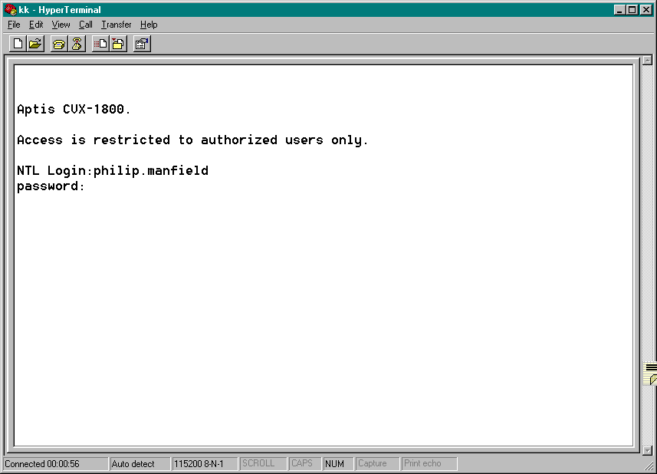Screen dimensions: 657x474
Task: Click the 'Aptis CVX-1800.' terminal line
Action: coord(74,109)
